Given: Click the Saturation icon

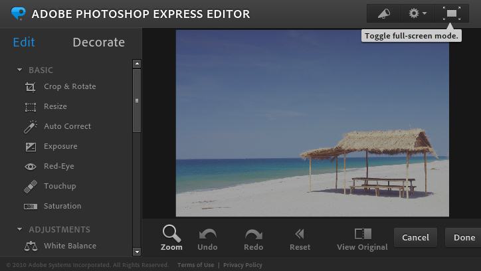Looking at the screenshot, I should pos(31,207).
